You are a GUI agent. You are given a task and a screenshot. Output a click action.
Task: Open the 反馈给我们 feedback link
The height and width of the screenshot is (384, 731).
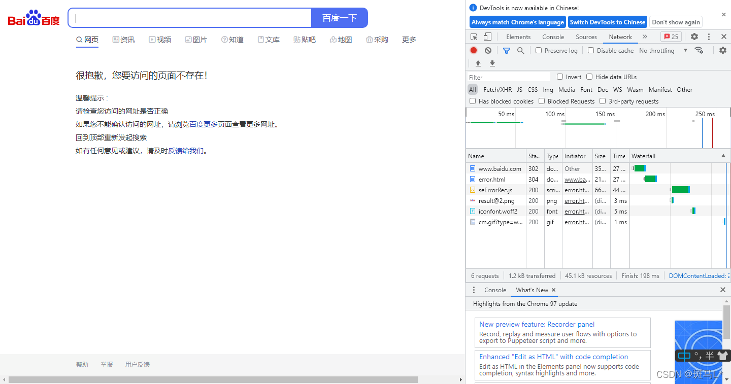tap(186, 151)
